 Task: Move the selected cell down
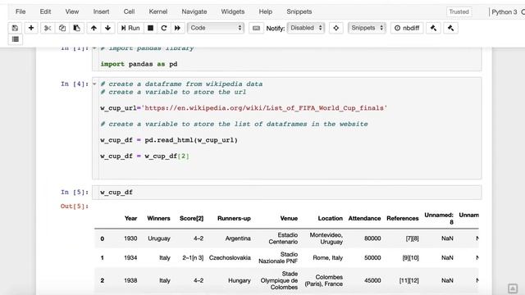(x=107, y=28)
